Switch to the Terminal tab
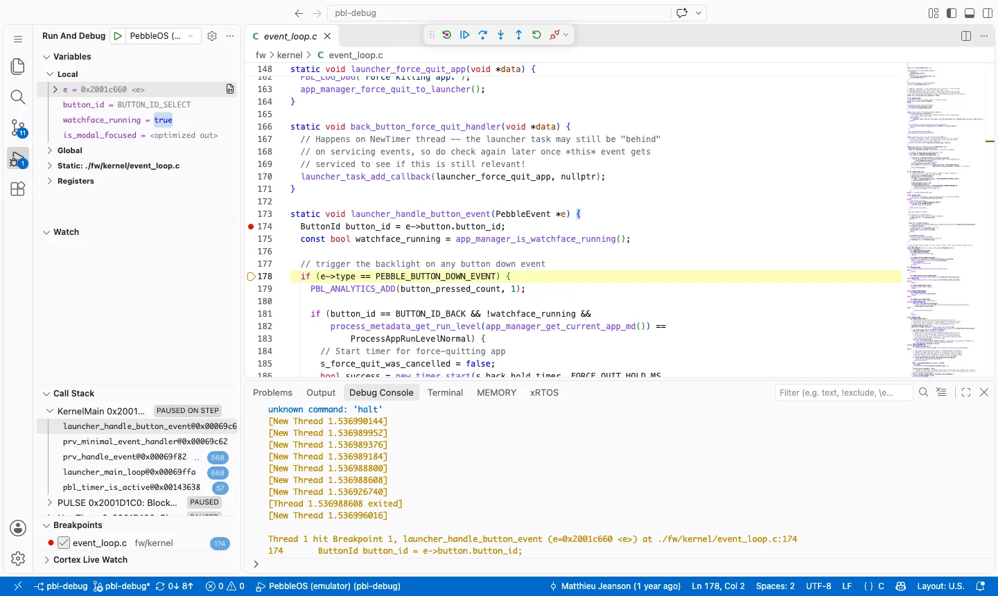The image size is (998, 596). (445, 392)
